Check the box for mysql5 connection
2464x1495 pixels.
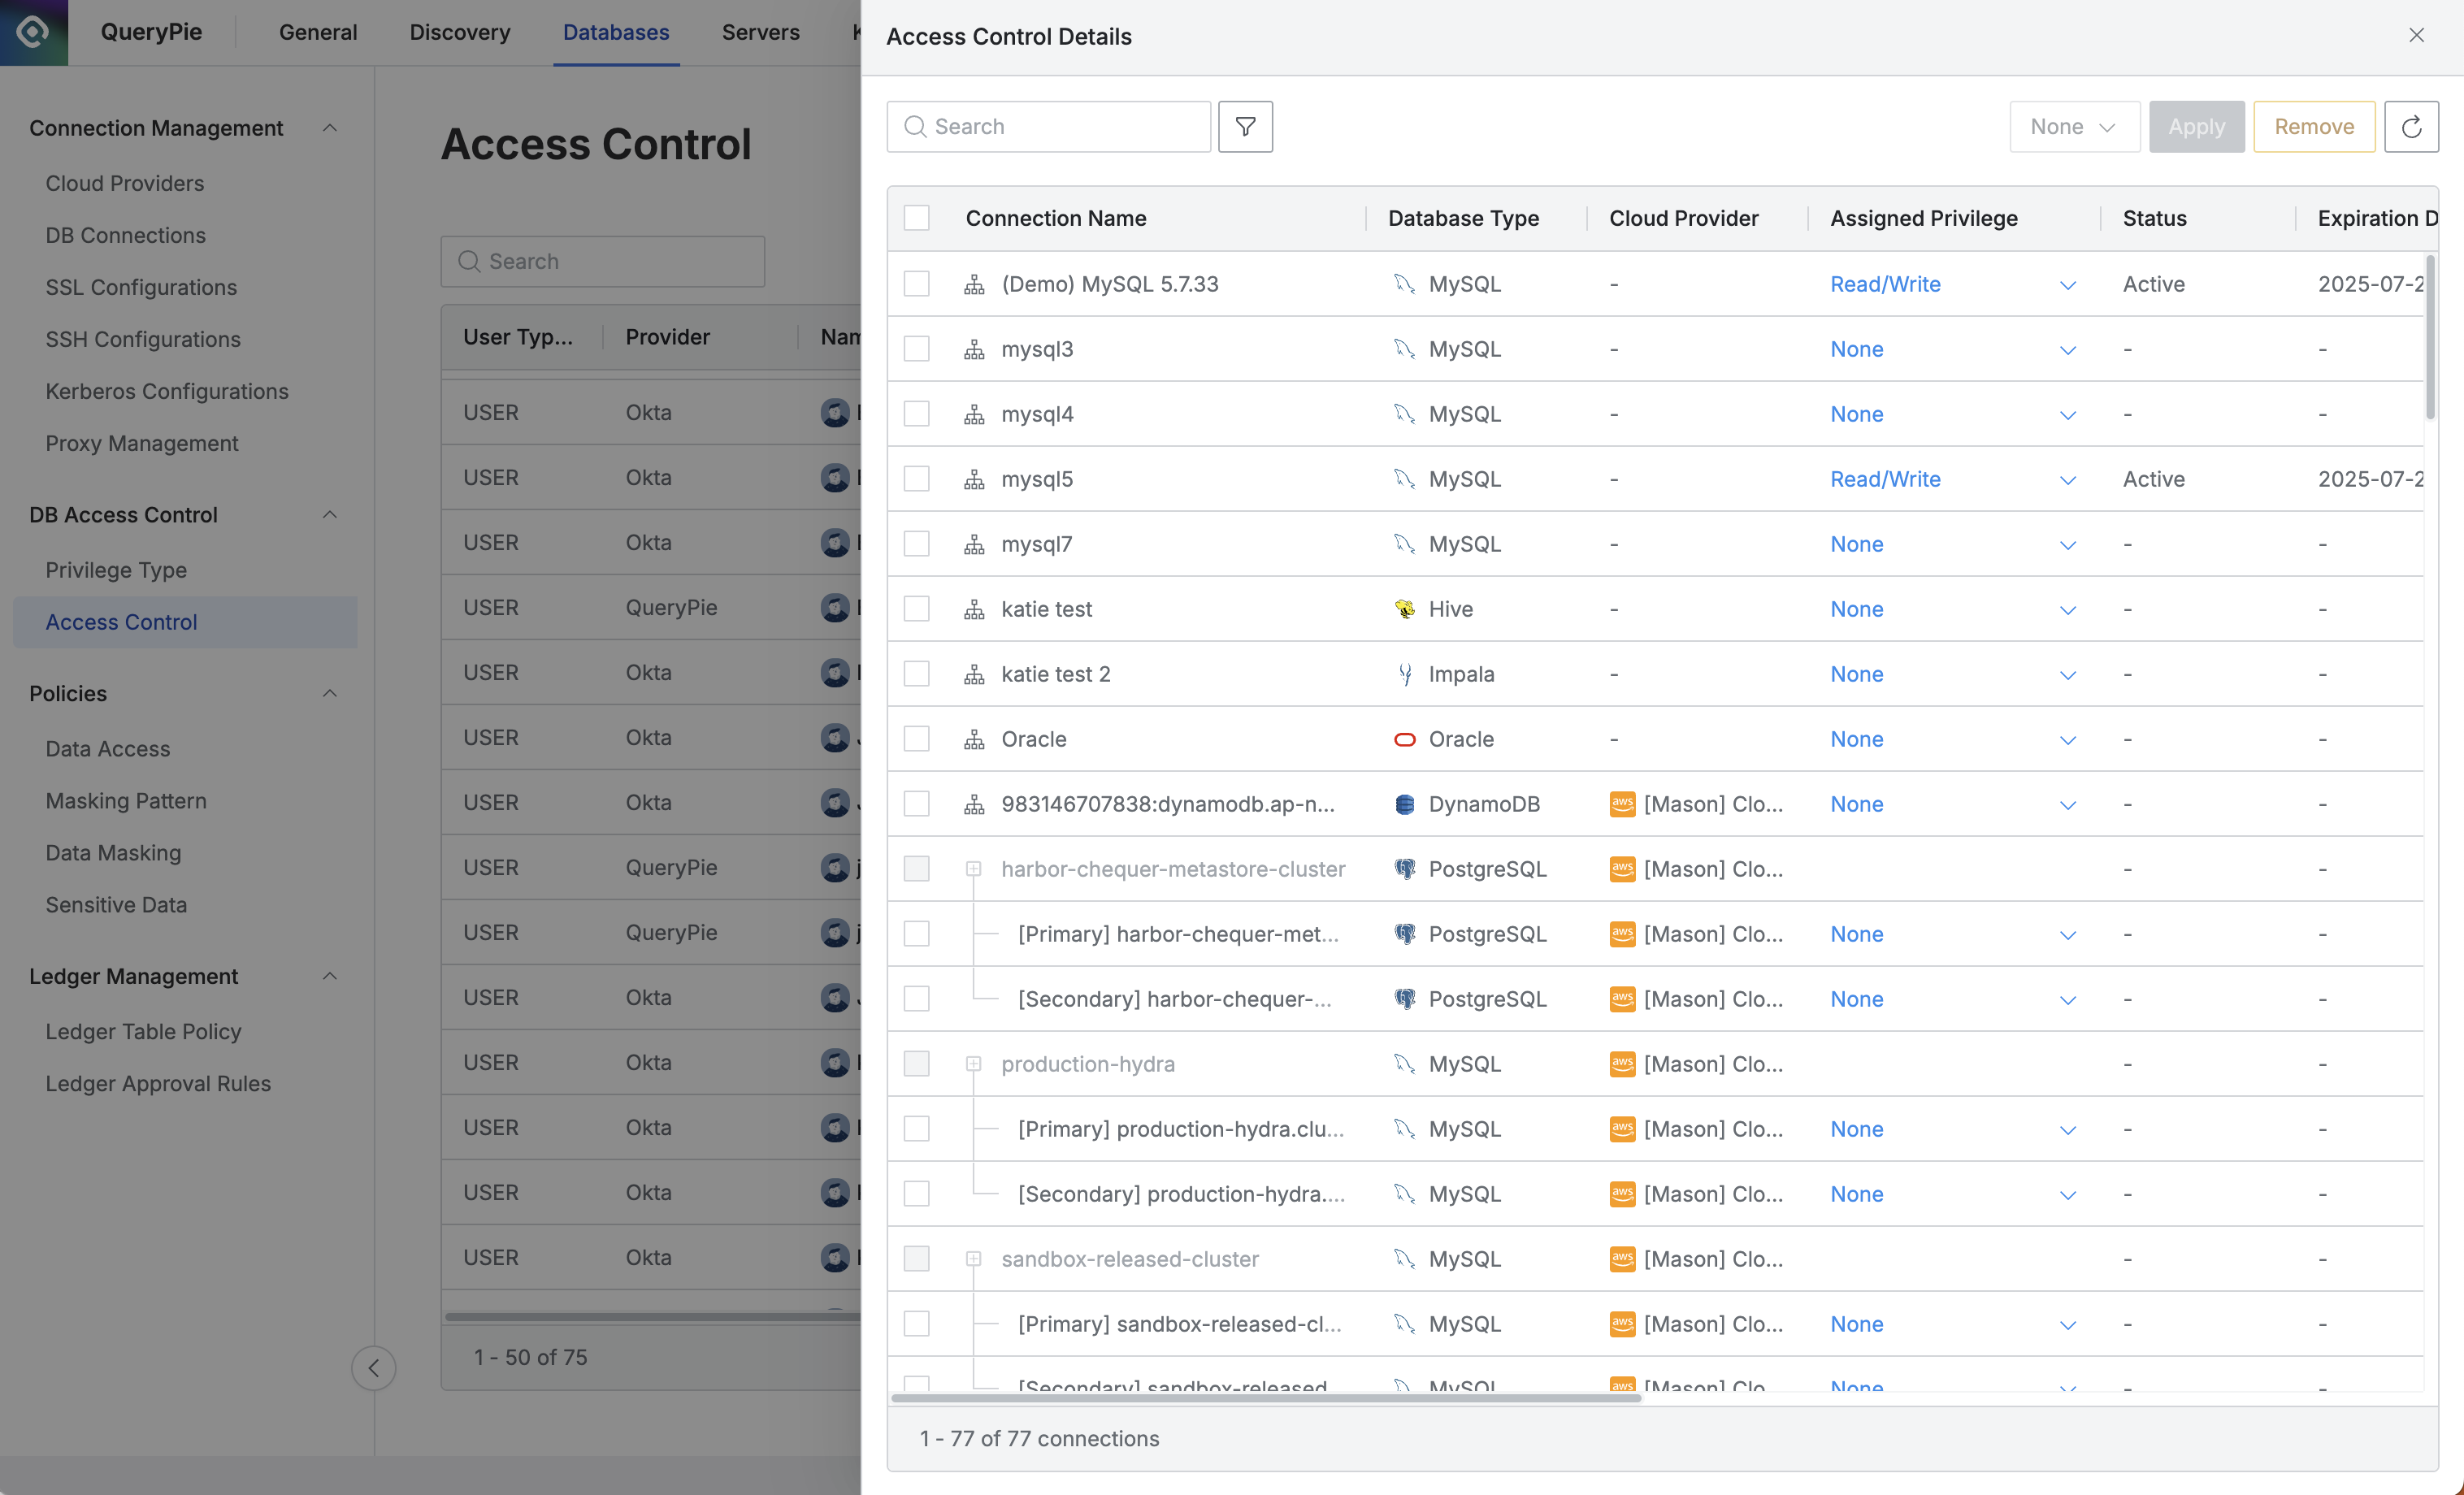[x=916, y=479]
